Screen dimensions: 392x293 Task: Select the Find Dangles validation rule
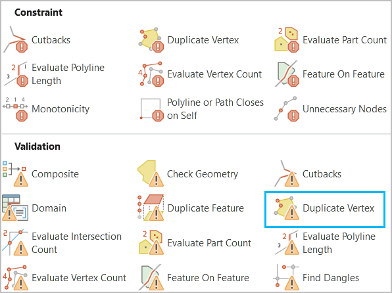[x=316, y=278]
